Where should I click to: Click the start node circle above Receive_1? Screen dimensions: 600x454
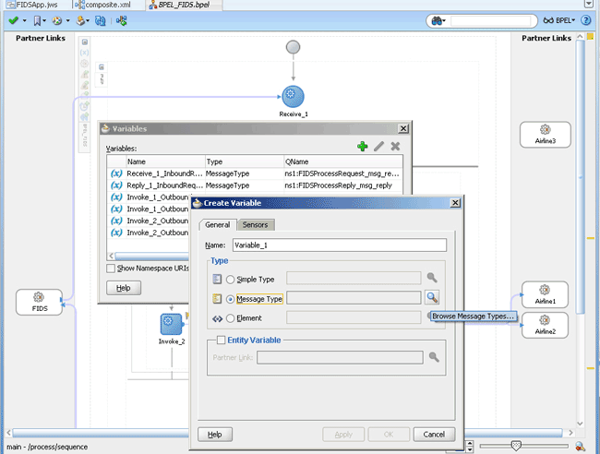coord(294,47)
